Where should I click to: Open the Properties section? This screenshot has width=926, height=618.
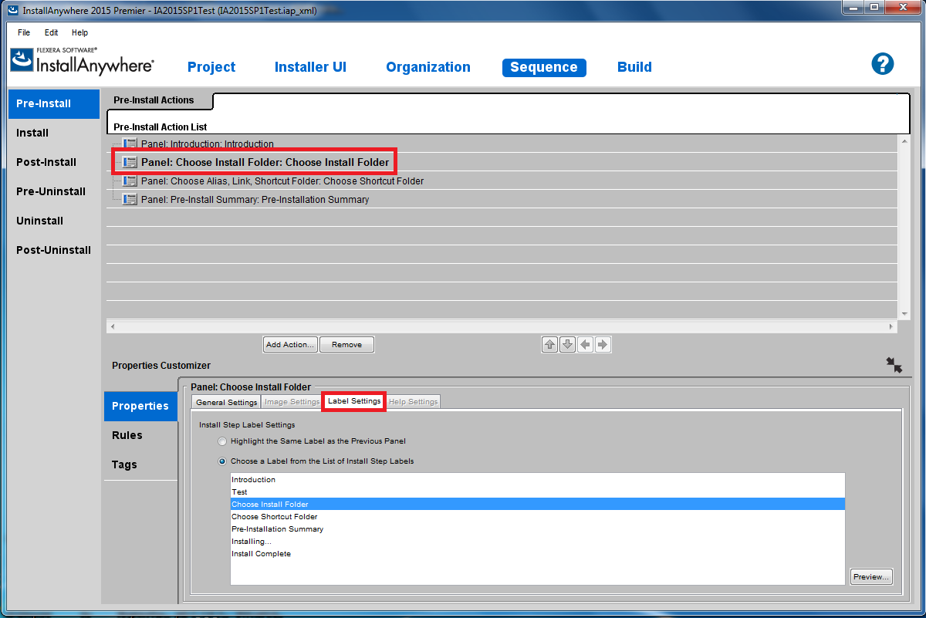tap(140, 407)
